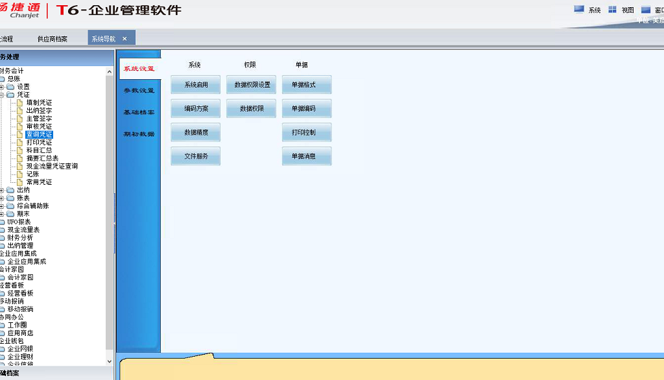Open 企业理财 in the tree
Screen dimensions: 664x380
[20, 357]
